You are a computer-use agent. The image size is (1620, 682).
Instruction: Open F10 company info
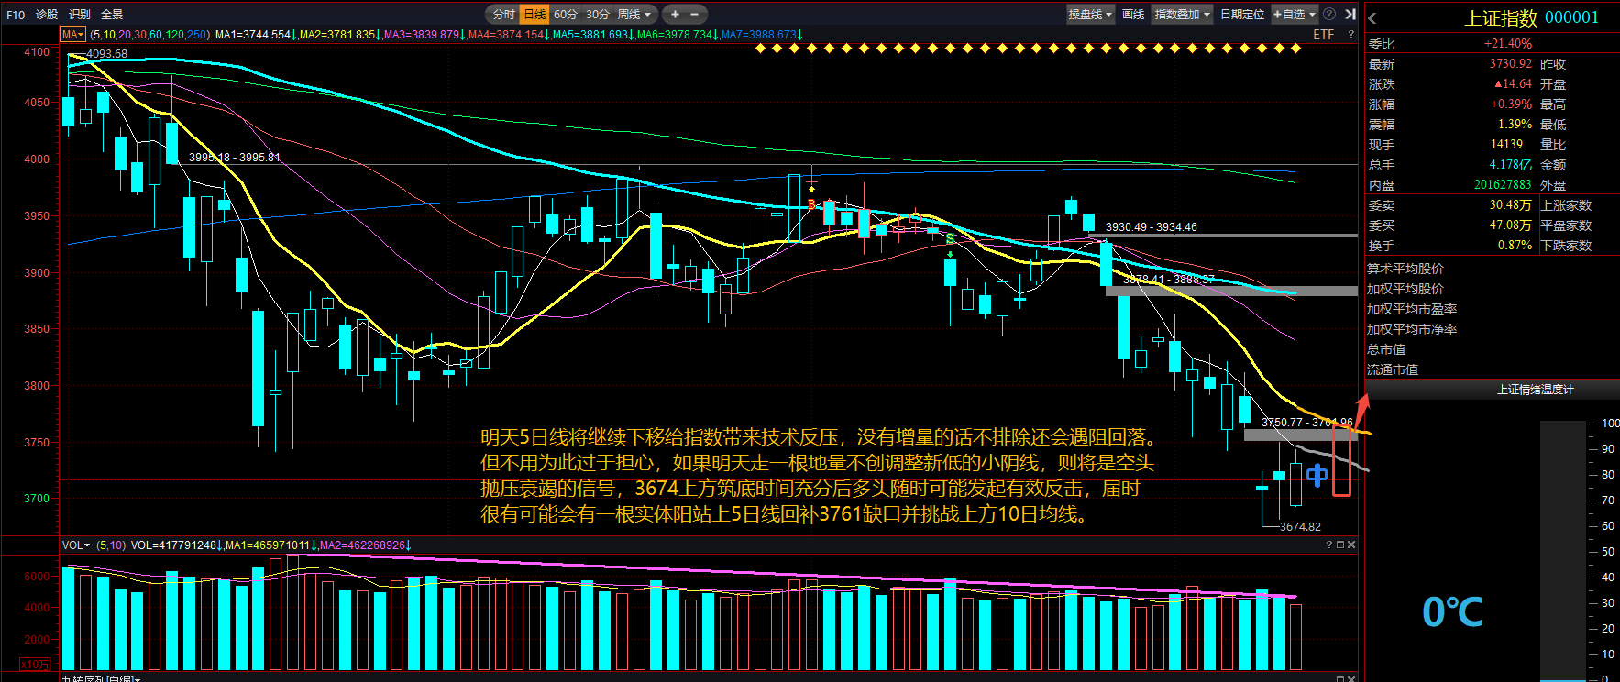click(16, 14)
